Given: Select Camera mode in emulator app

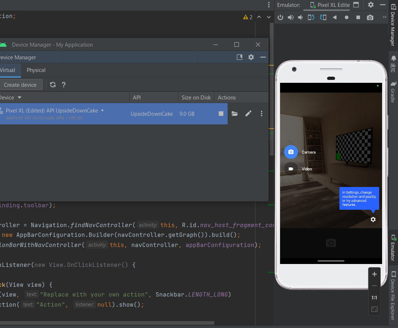Looking at the screenshot, I should [291, 152].
